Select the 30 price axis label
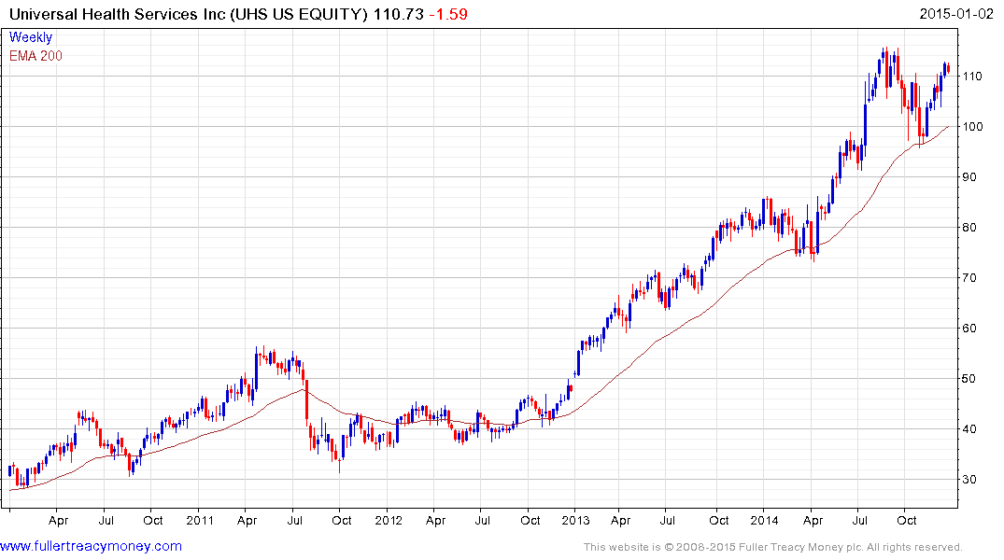Image resolution: width=1004 pixels, height=560 pixels. tap(969, 480)
